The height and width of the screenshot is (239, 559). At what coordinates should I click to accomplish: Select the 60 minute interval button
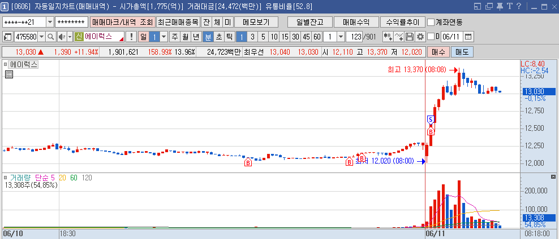click(317, 37)
